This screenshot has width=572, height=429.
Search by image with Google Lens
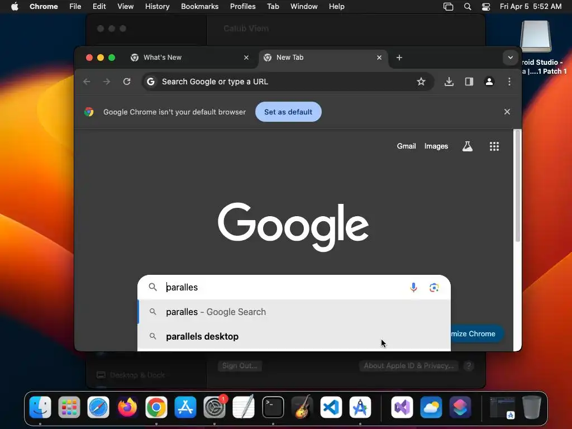click(x=433, y=288)
